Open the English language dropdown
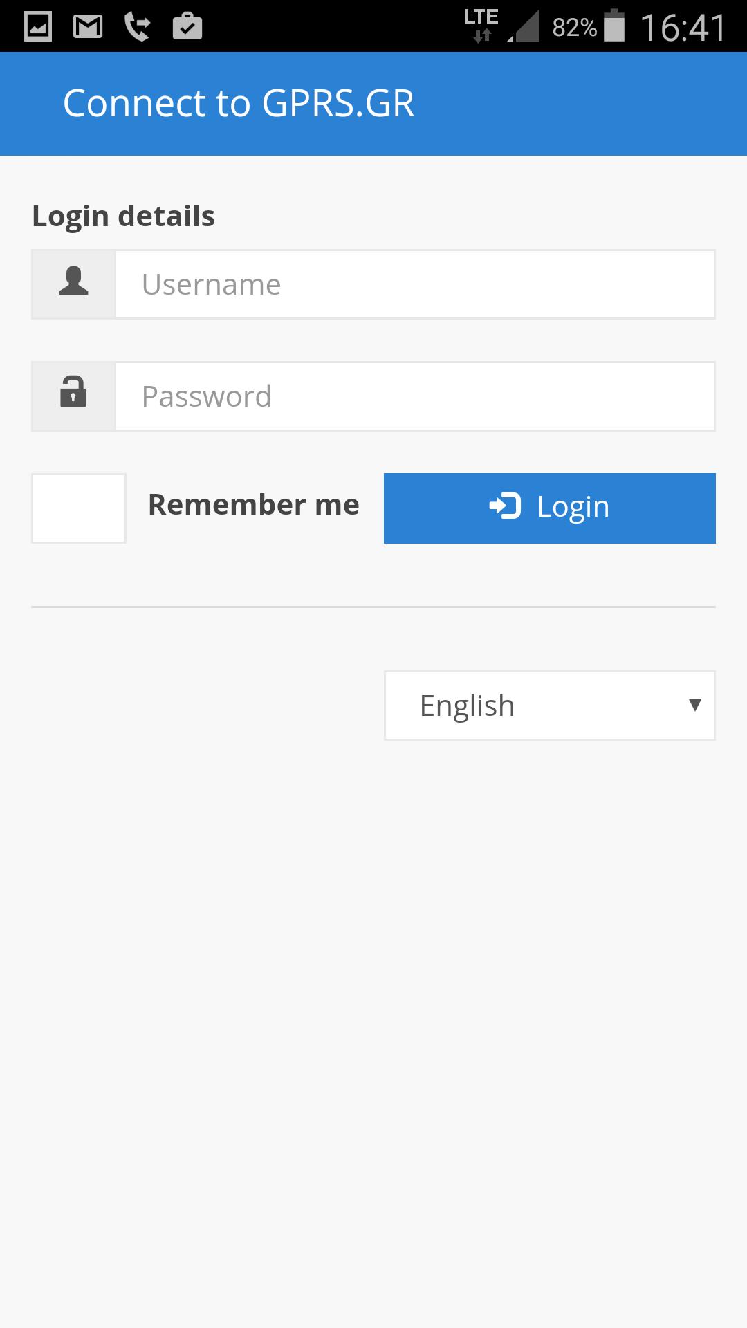747x1328 pixels. [x=550, y=705]
